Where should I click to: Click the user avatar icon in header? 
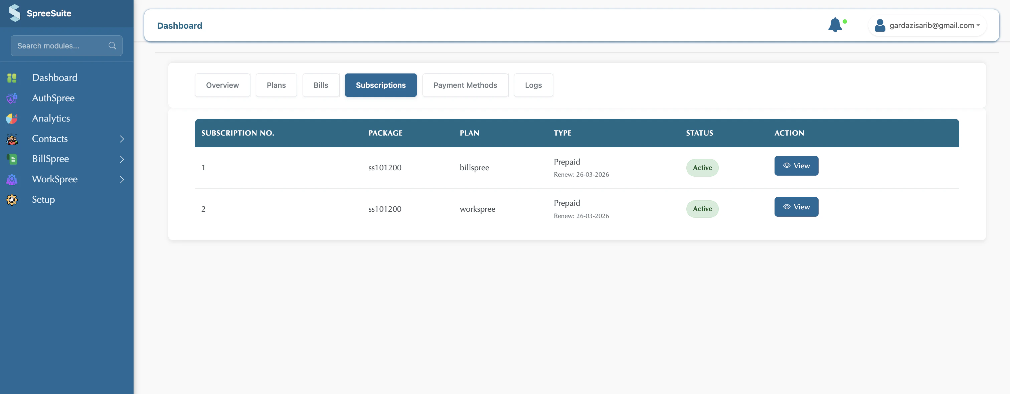click(x=880, y=25)
